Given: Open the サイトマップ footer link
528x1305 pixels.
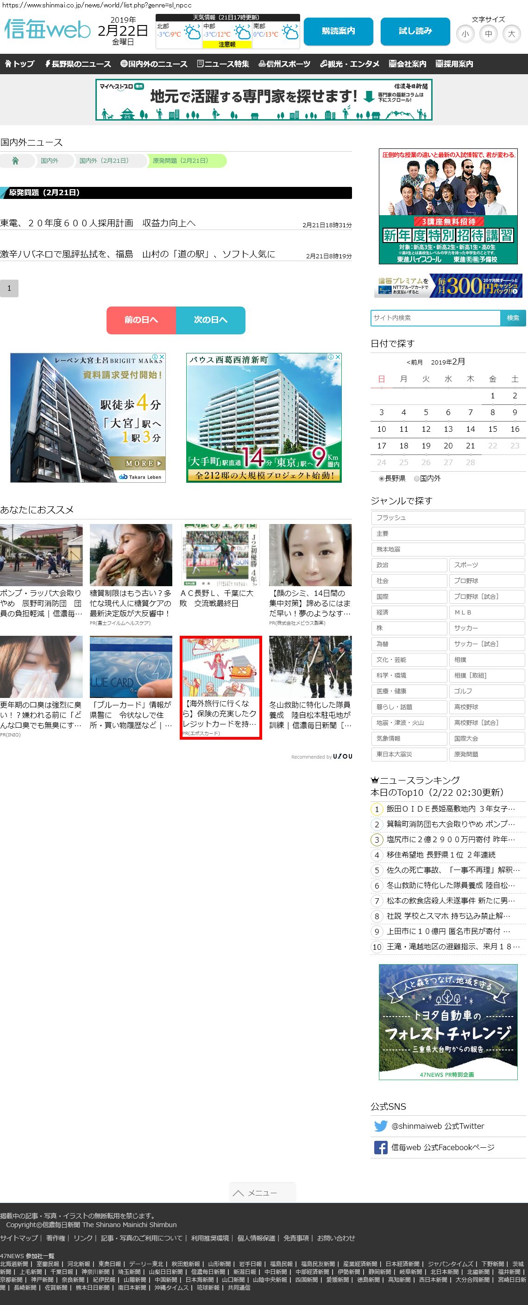Looking at the screenshot, I should tap(19, 1238).
